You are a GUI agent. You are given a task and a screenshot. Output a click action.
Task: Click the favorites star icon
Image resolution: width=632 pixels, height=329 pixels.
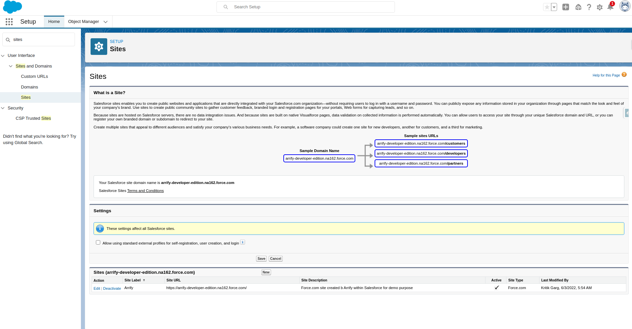547,7
